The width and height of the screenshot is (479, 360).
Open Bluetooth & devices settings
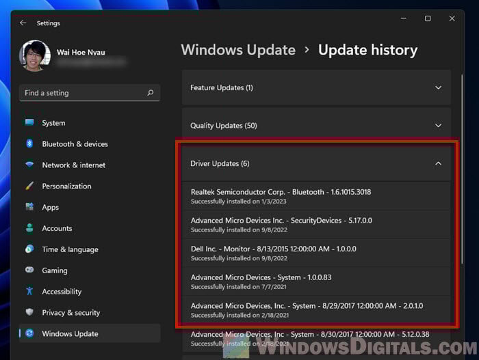coord(90,144)
